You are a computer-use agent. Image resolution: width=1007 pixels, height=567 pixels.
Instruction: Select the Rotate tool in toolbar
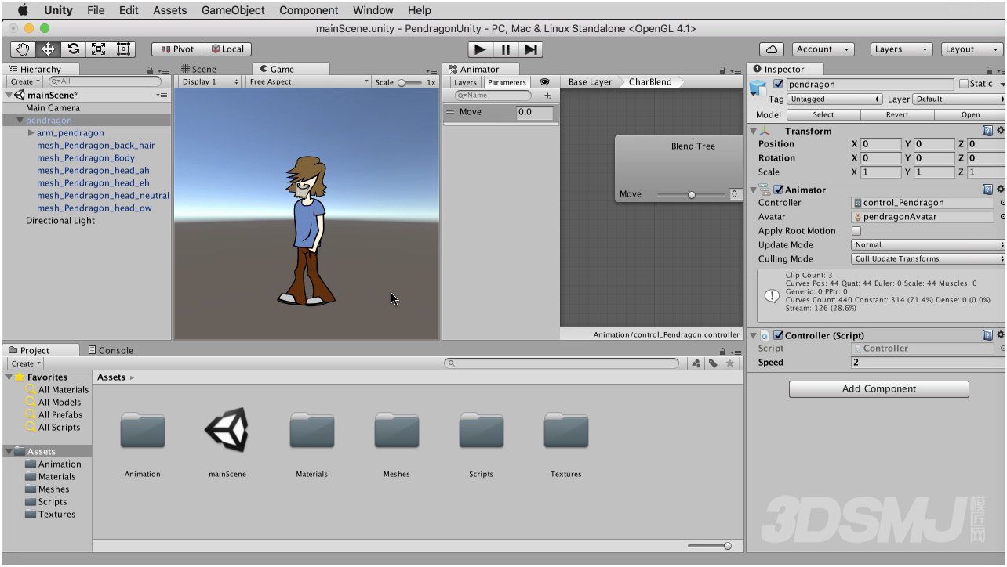coord(73,49)
